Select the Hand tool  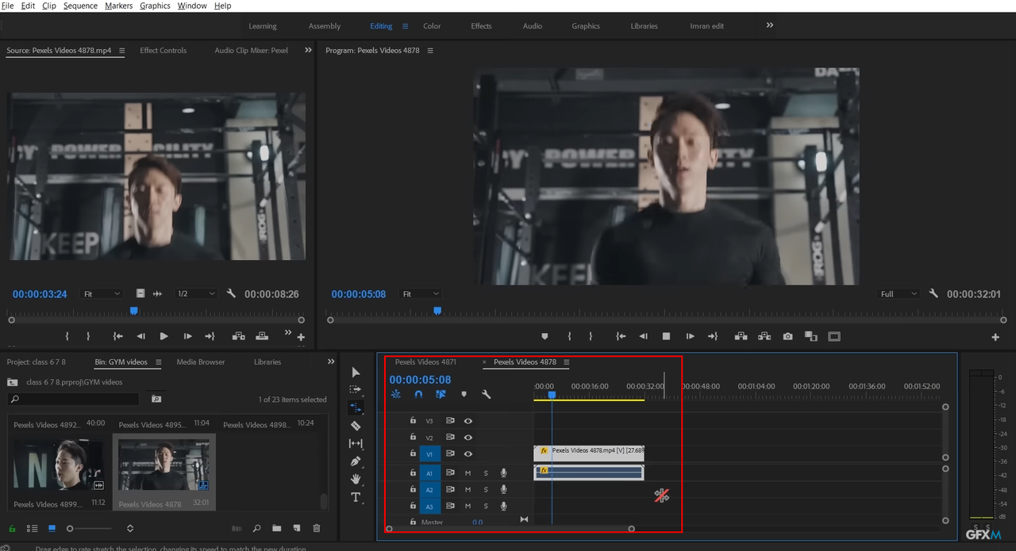tap(356, 479)
